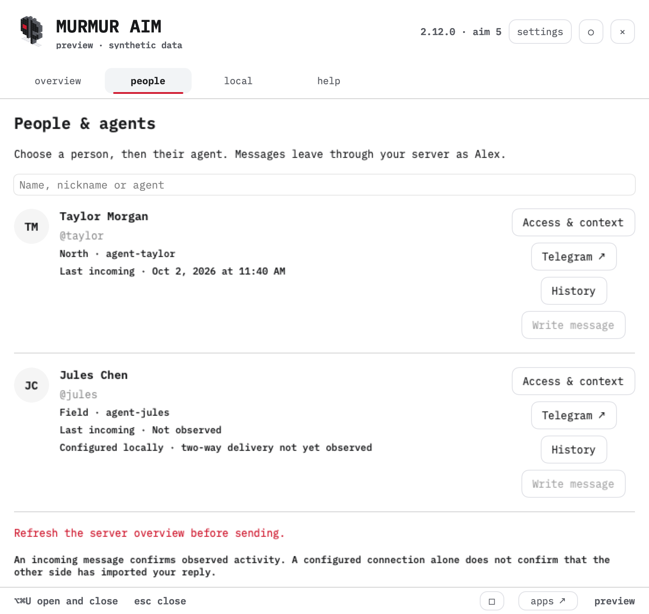The height and width of the screenshot is (614, 649).
Task: Click the Jules Chen name
Action: click(94, 375)
